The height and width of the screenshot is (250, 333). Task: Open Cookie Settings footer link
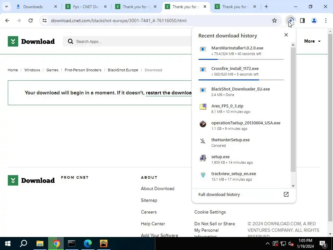[210, 212]
